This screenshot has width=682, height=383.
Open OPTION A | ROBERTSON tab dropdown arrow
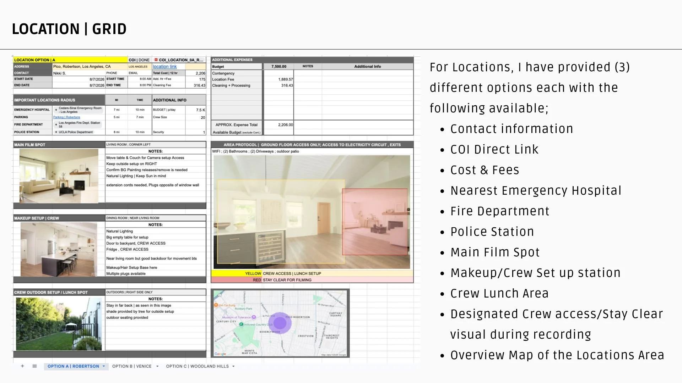[104, 366]
